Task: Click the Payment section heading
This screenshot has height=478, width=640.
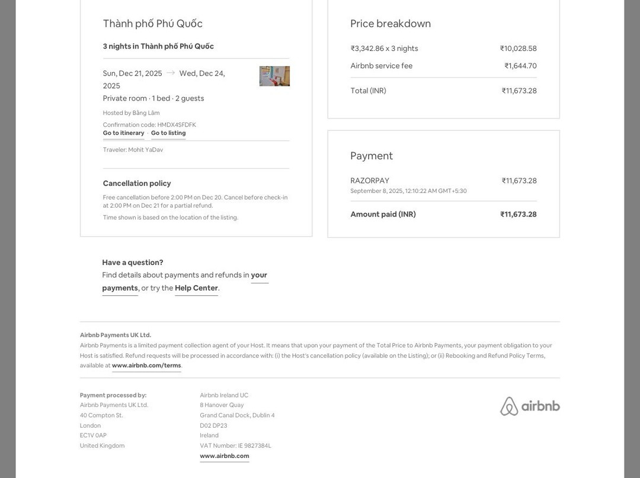Action: 372,156
